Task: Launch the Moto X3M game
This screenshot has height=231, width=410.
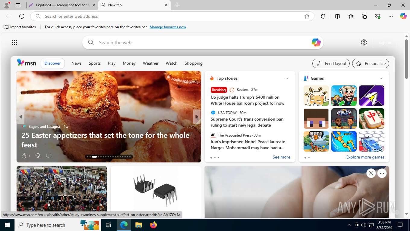Action: click(316, 141)
